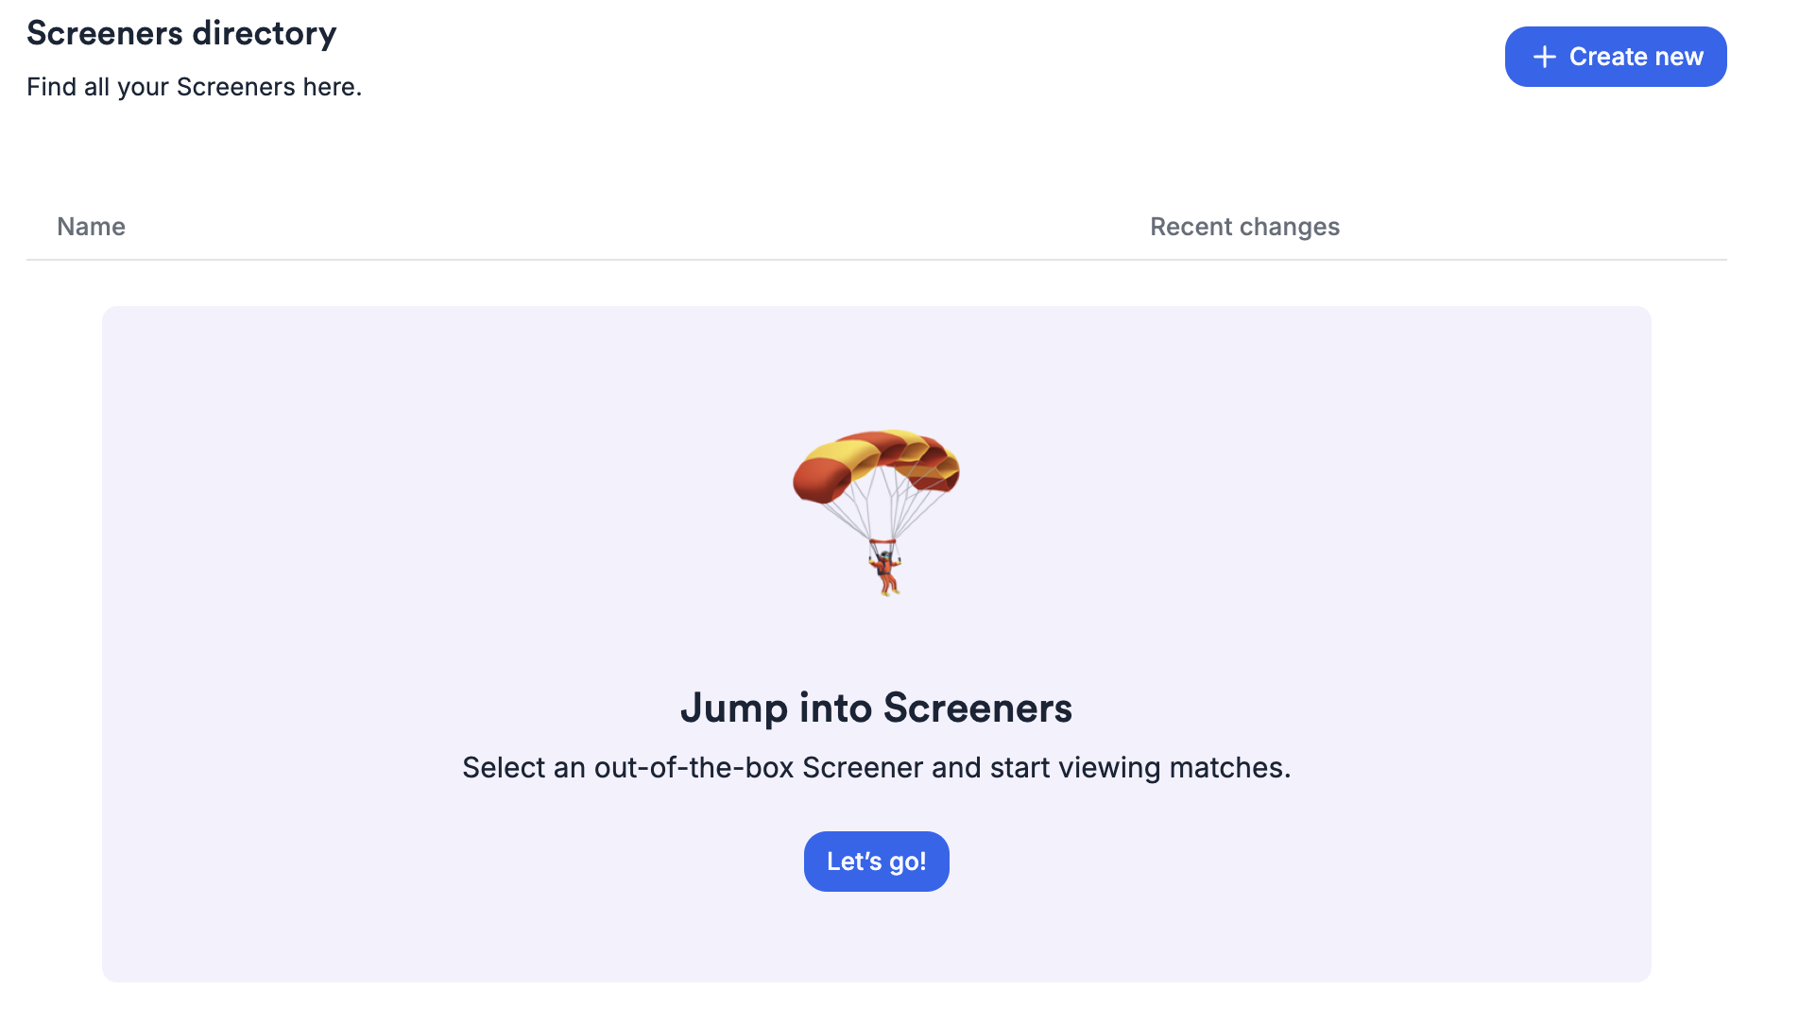Click the Jump into Screeners heading

(x=876, y=708)
